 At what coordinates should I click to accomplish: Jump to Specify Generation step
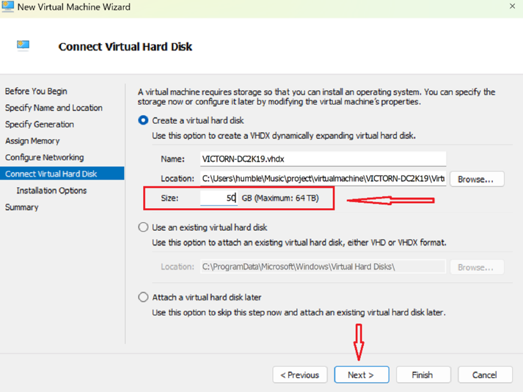(x=39, y=125)
